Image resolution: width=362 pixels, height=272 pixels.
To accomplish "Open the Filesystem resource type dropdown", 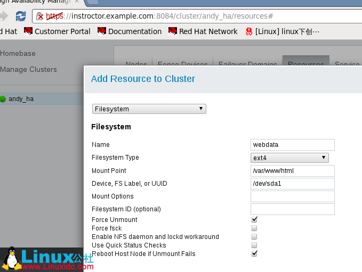I will tap(149, 109).
